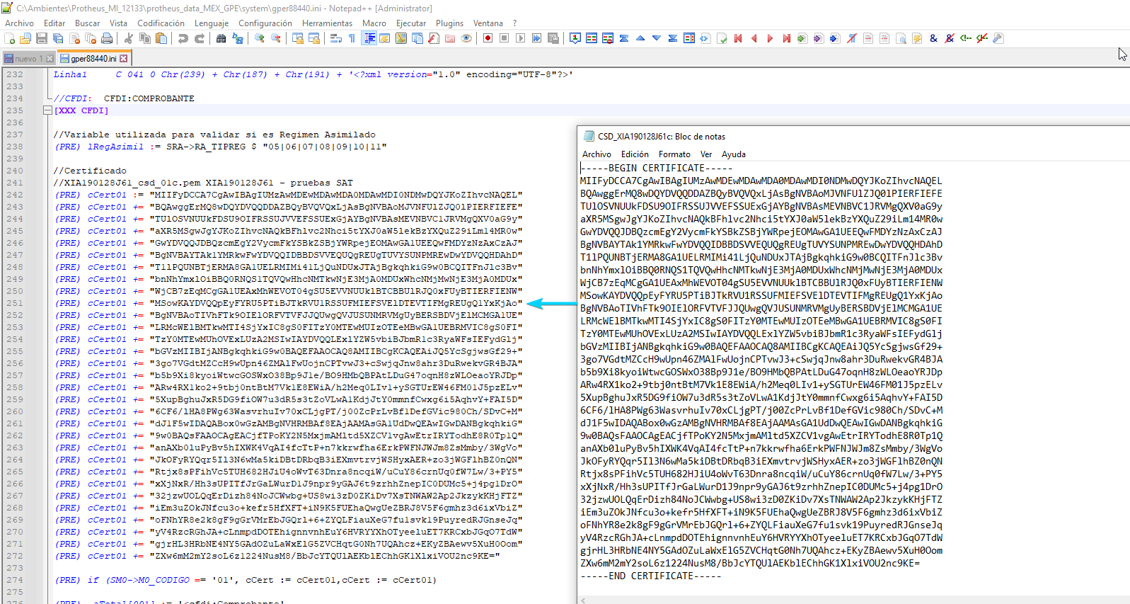
Task: Open the Macro menu
Action: 374,23
